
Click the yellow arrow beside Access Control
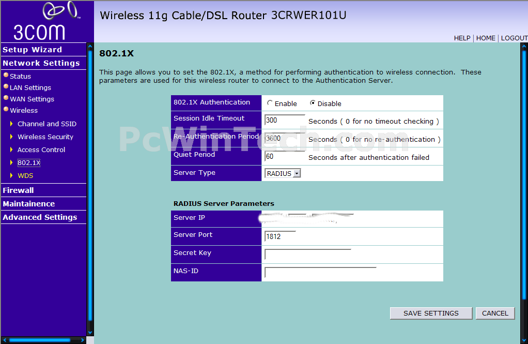click(x=11, y=149)
